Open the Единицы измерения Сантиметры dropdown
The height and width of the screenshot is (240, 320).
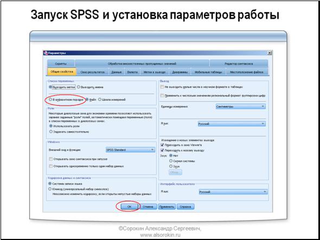241,106
